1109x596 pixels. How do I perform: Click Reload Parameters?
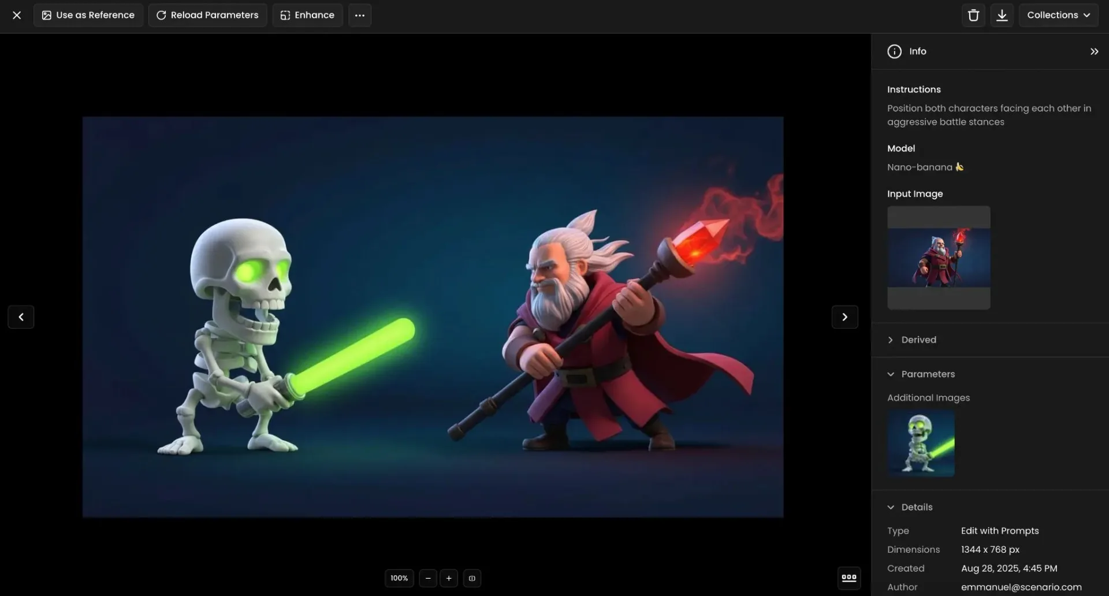point(207,15)
